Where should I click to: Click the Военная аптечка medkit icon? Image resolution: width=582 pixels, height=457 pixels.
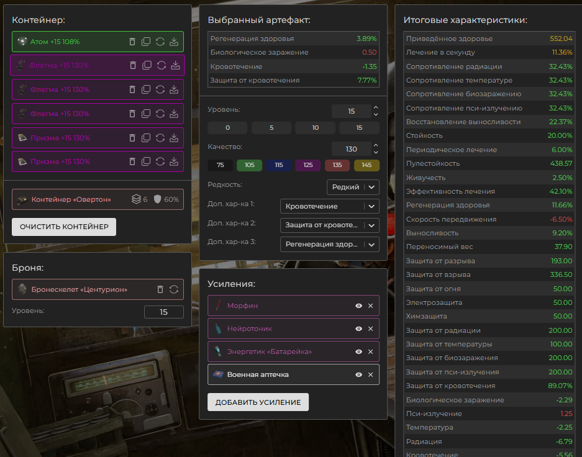click(218, 374)
